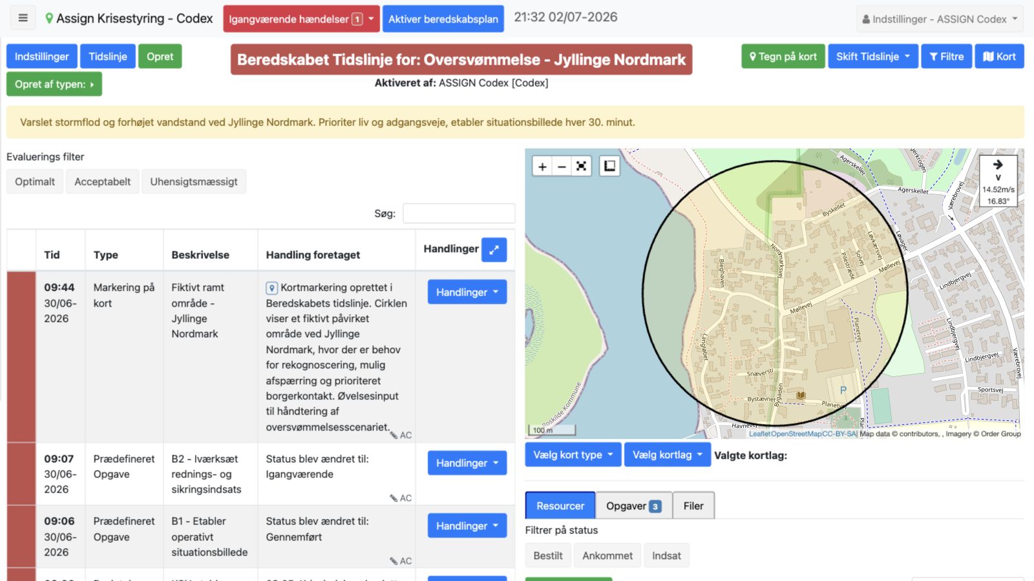Click the Kort button
The height and width of the screenshot is (581, 1034).
[x=999, y=56]
